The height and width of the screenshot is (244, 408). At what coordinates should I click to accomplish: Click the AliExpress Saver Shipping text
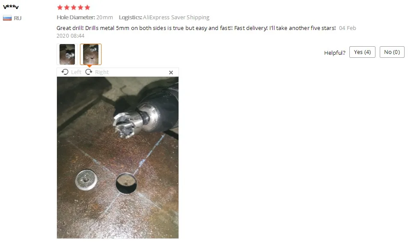[176, 18]
